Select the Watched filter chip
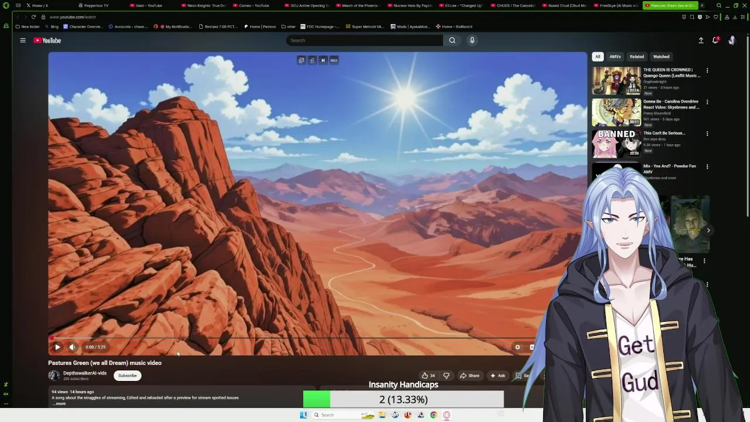The width and height of the screenshot is (750, 422). tap(661, 57)
